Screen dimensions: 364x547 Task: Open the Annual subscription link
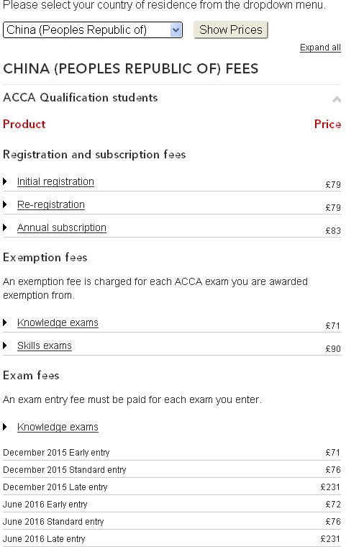click(x=62, y=228)
